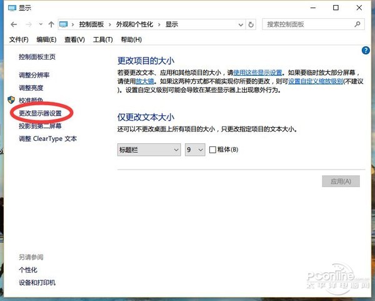Expand chevron before 控制面板 breadcrumb
This screenshot has height=301, width=375.
[x=72, y=24]
